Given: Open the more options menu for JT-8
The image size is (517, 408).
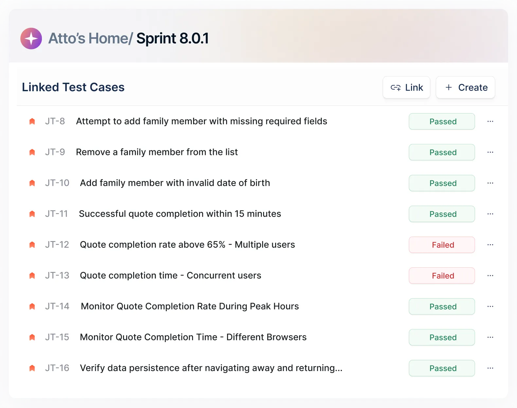Looking at the screenshot, I should coord(490,121).
